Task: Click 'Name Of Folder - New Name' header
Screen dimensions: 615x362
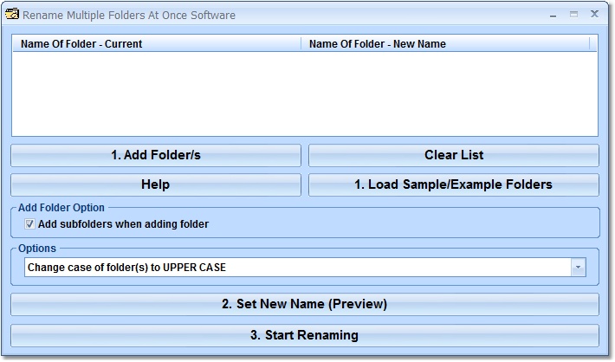Action: click(x=446, y=43)
